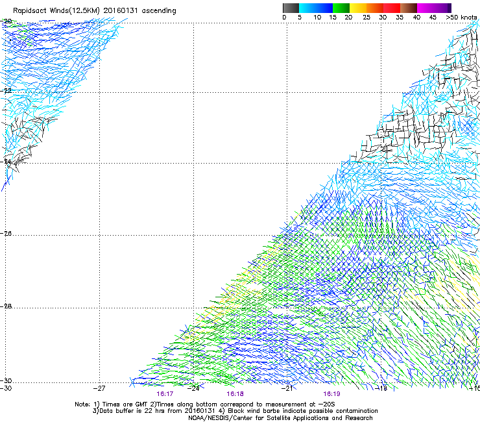Click the red 30-35 knots color swatch

coord(392,8)
